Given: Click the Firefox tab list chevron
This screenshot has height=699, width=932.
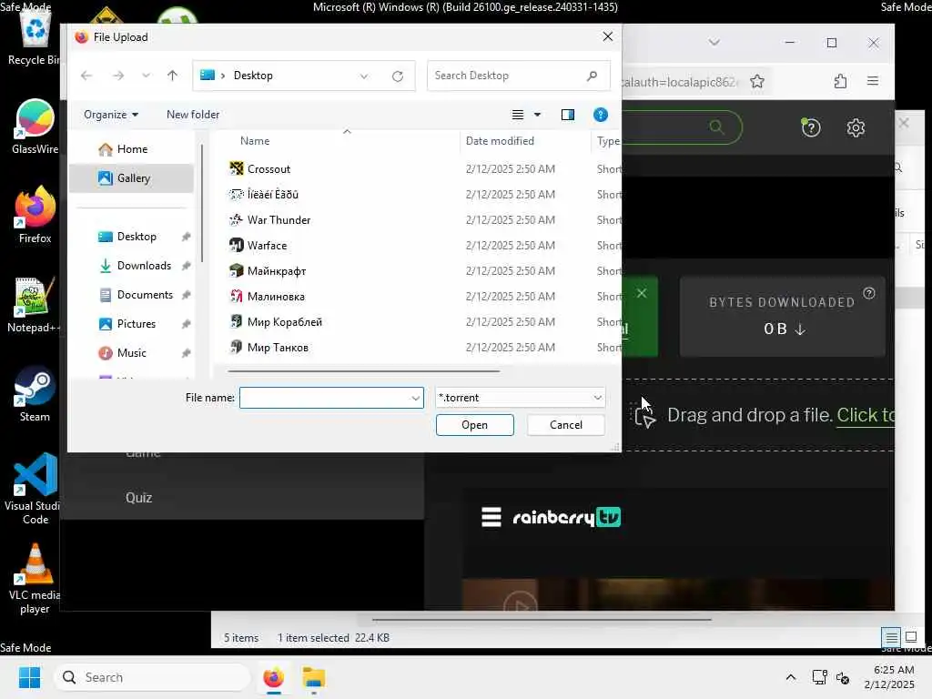Looking at the screenshot, I should (x=714, y=42).
